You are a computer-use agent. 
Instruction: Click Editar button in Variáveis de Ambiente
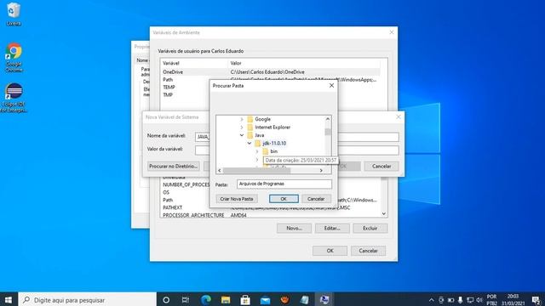coord(332,229)
